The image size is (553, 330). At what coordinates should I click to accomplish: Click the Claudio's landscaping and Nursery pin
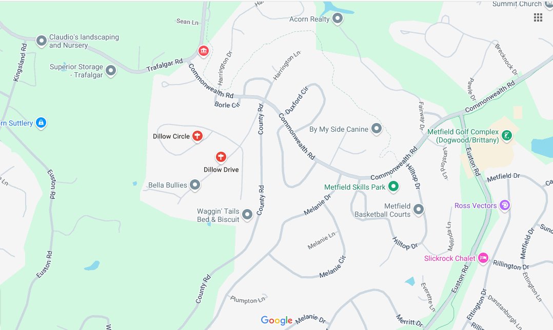pos(42,41)
